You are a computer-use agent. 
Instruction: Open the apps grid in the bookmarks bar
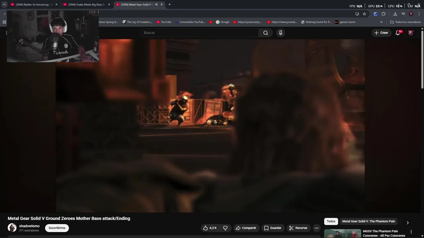tap(4, 22)
